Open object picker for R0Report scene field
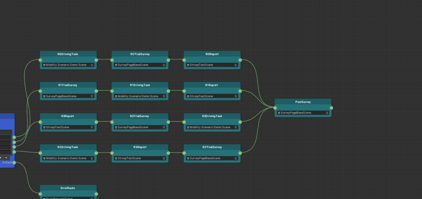Image resolution: width=422 pixels, height=199 pixels. click(x=236, y=65)
